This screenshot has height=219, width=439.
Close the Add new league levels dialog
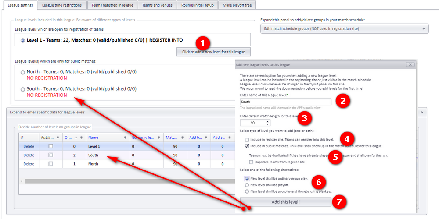pyautogui.click(x=410, y=64)
